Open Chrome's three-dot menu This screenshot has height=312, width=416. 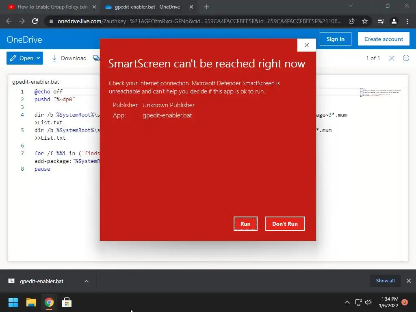tap(407, 21)
